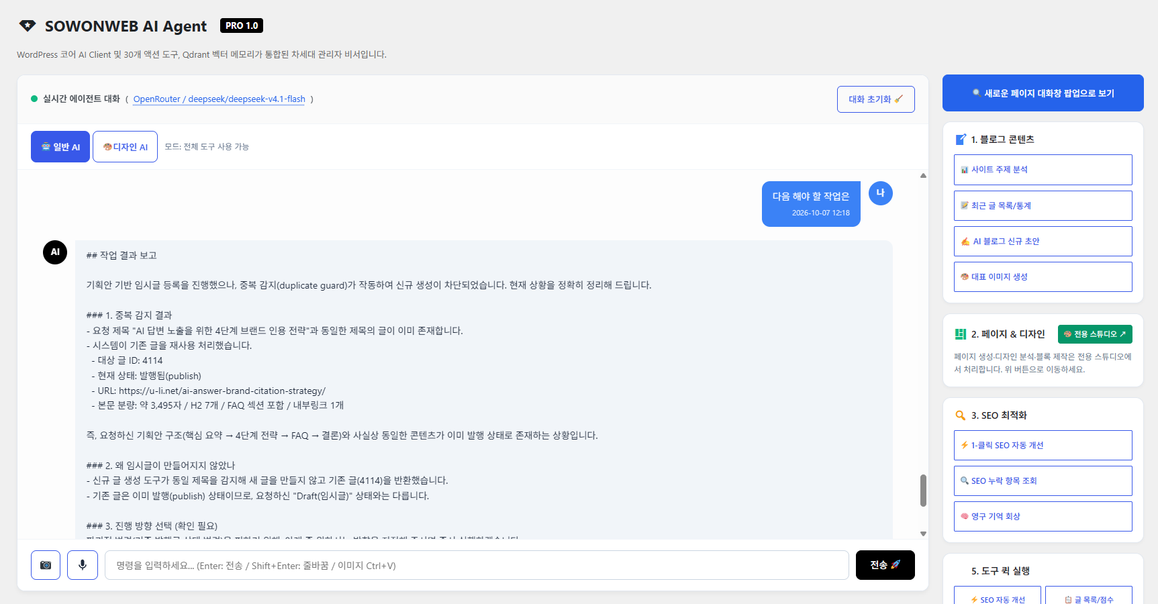The width and height of the screenshot is (1158, 604).
Task: Click 영구 기억 회상 button
Action: 1043,516
